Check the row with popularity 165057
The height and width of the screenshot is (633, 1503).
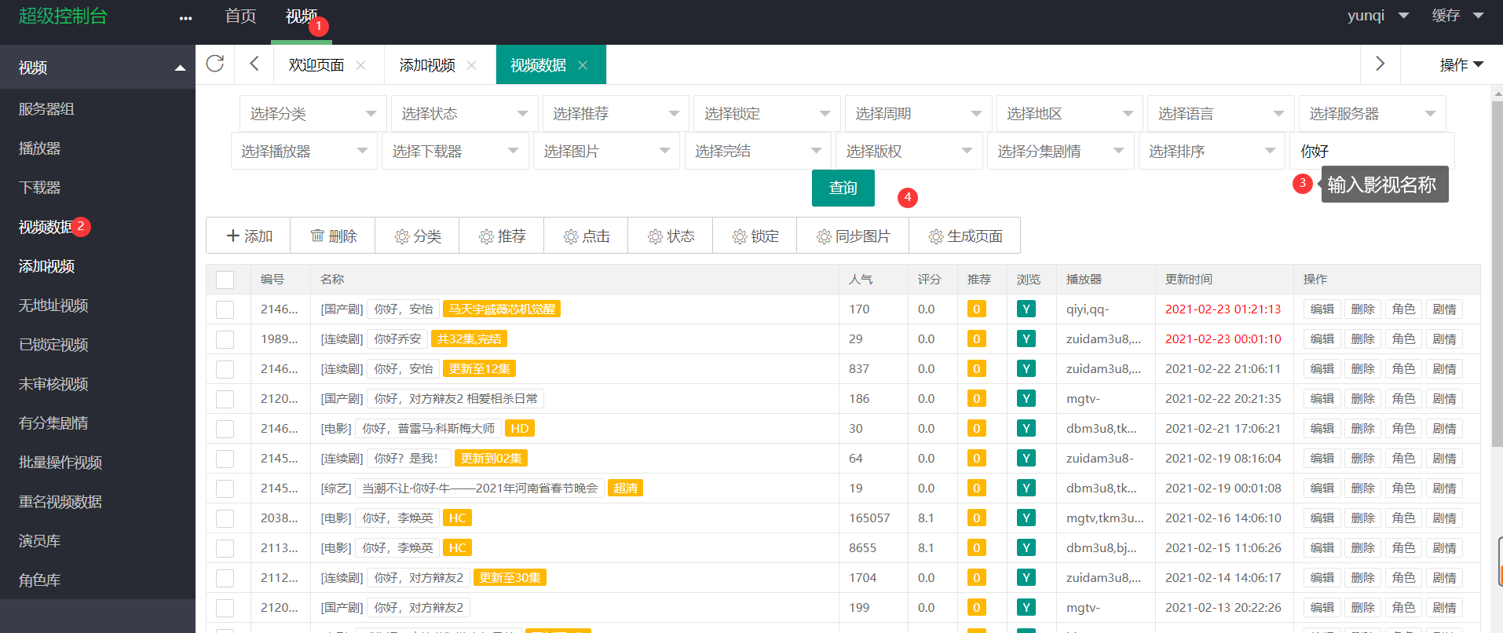pos(225,518)
